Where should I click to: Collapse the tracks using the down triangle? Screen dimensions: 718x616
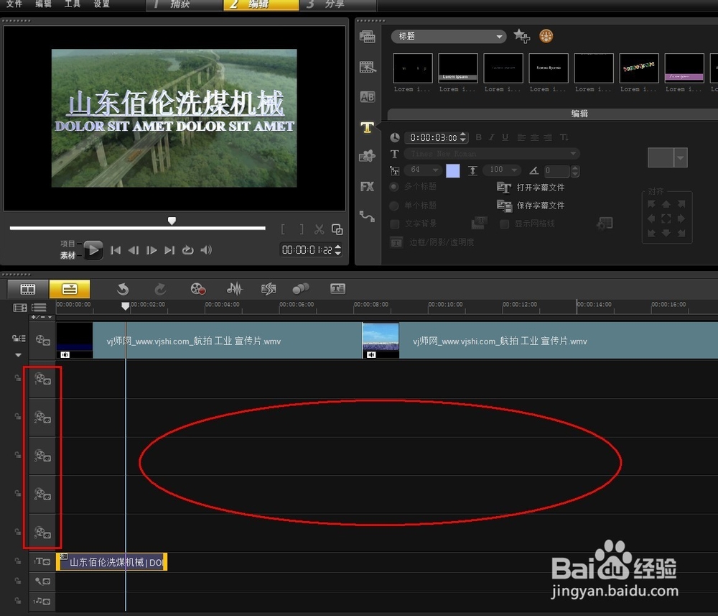pyautogui.click(x=18, y=355)
